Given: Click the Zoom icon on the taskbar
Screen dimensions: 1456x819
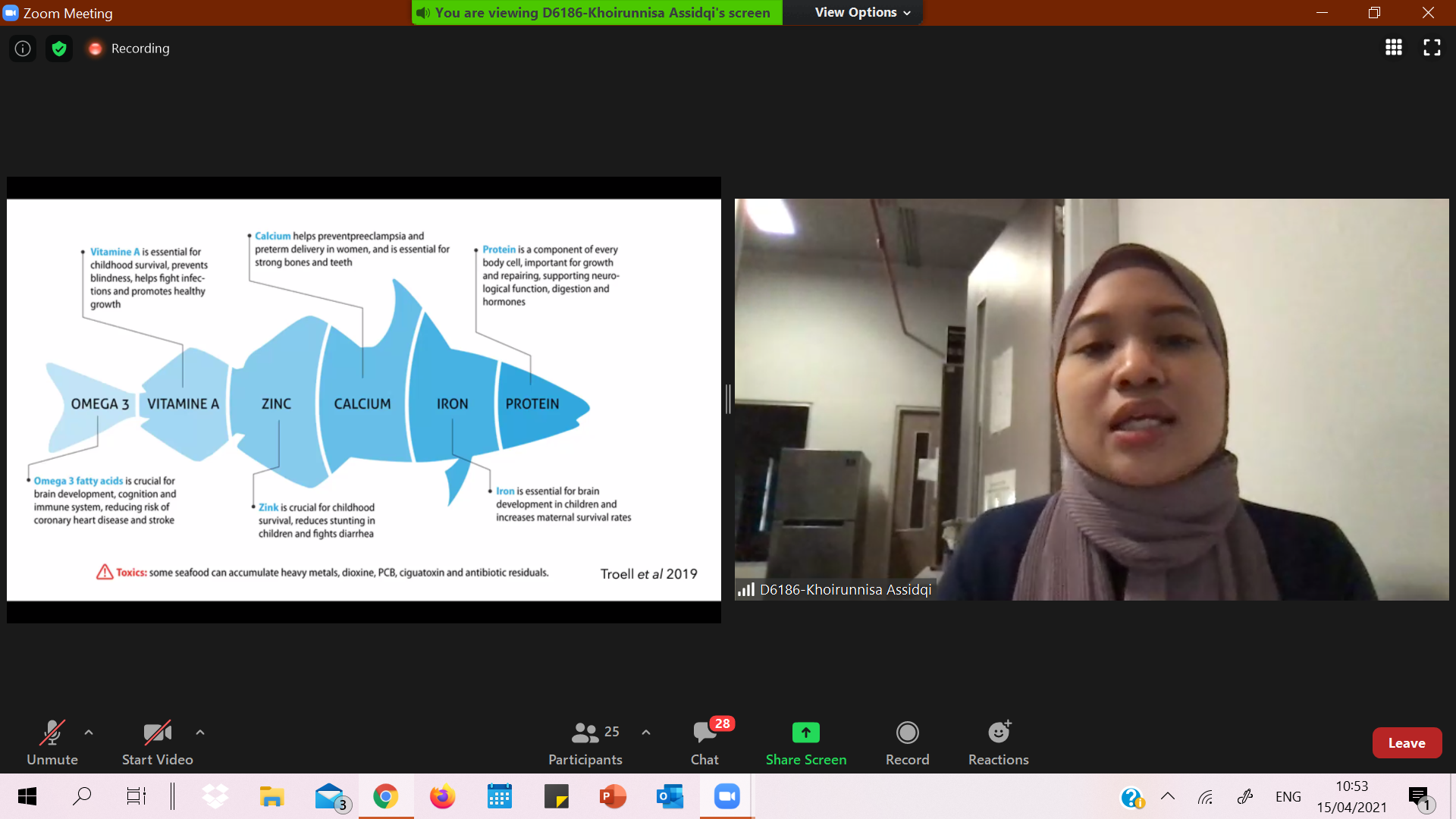Looking at the screenshot, I should 726,796.
